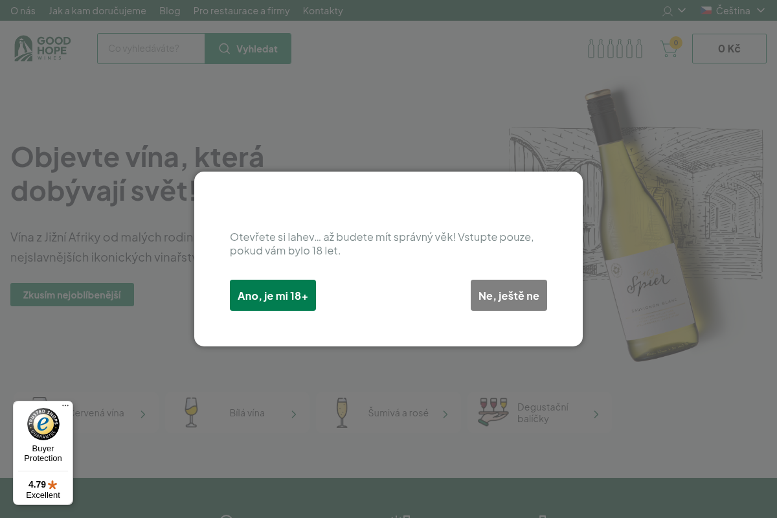
Task: Click the "Buyer Protection" text
Action: click(x=43, y=453)
